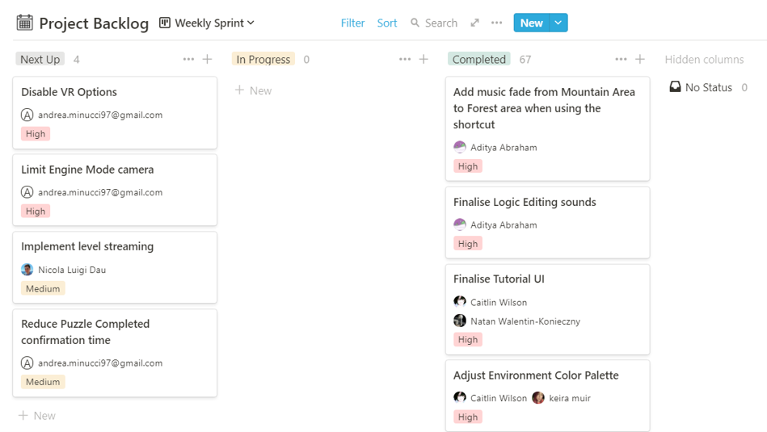Click the Project Backlog calendar icon

point(25,23)
